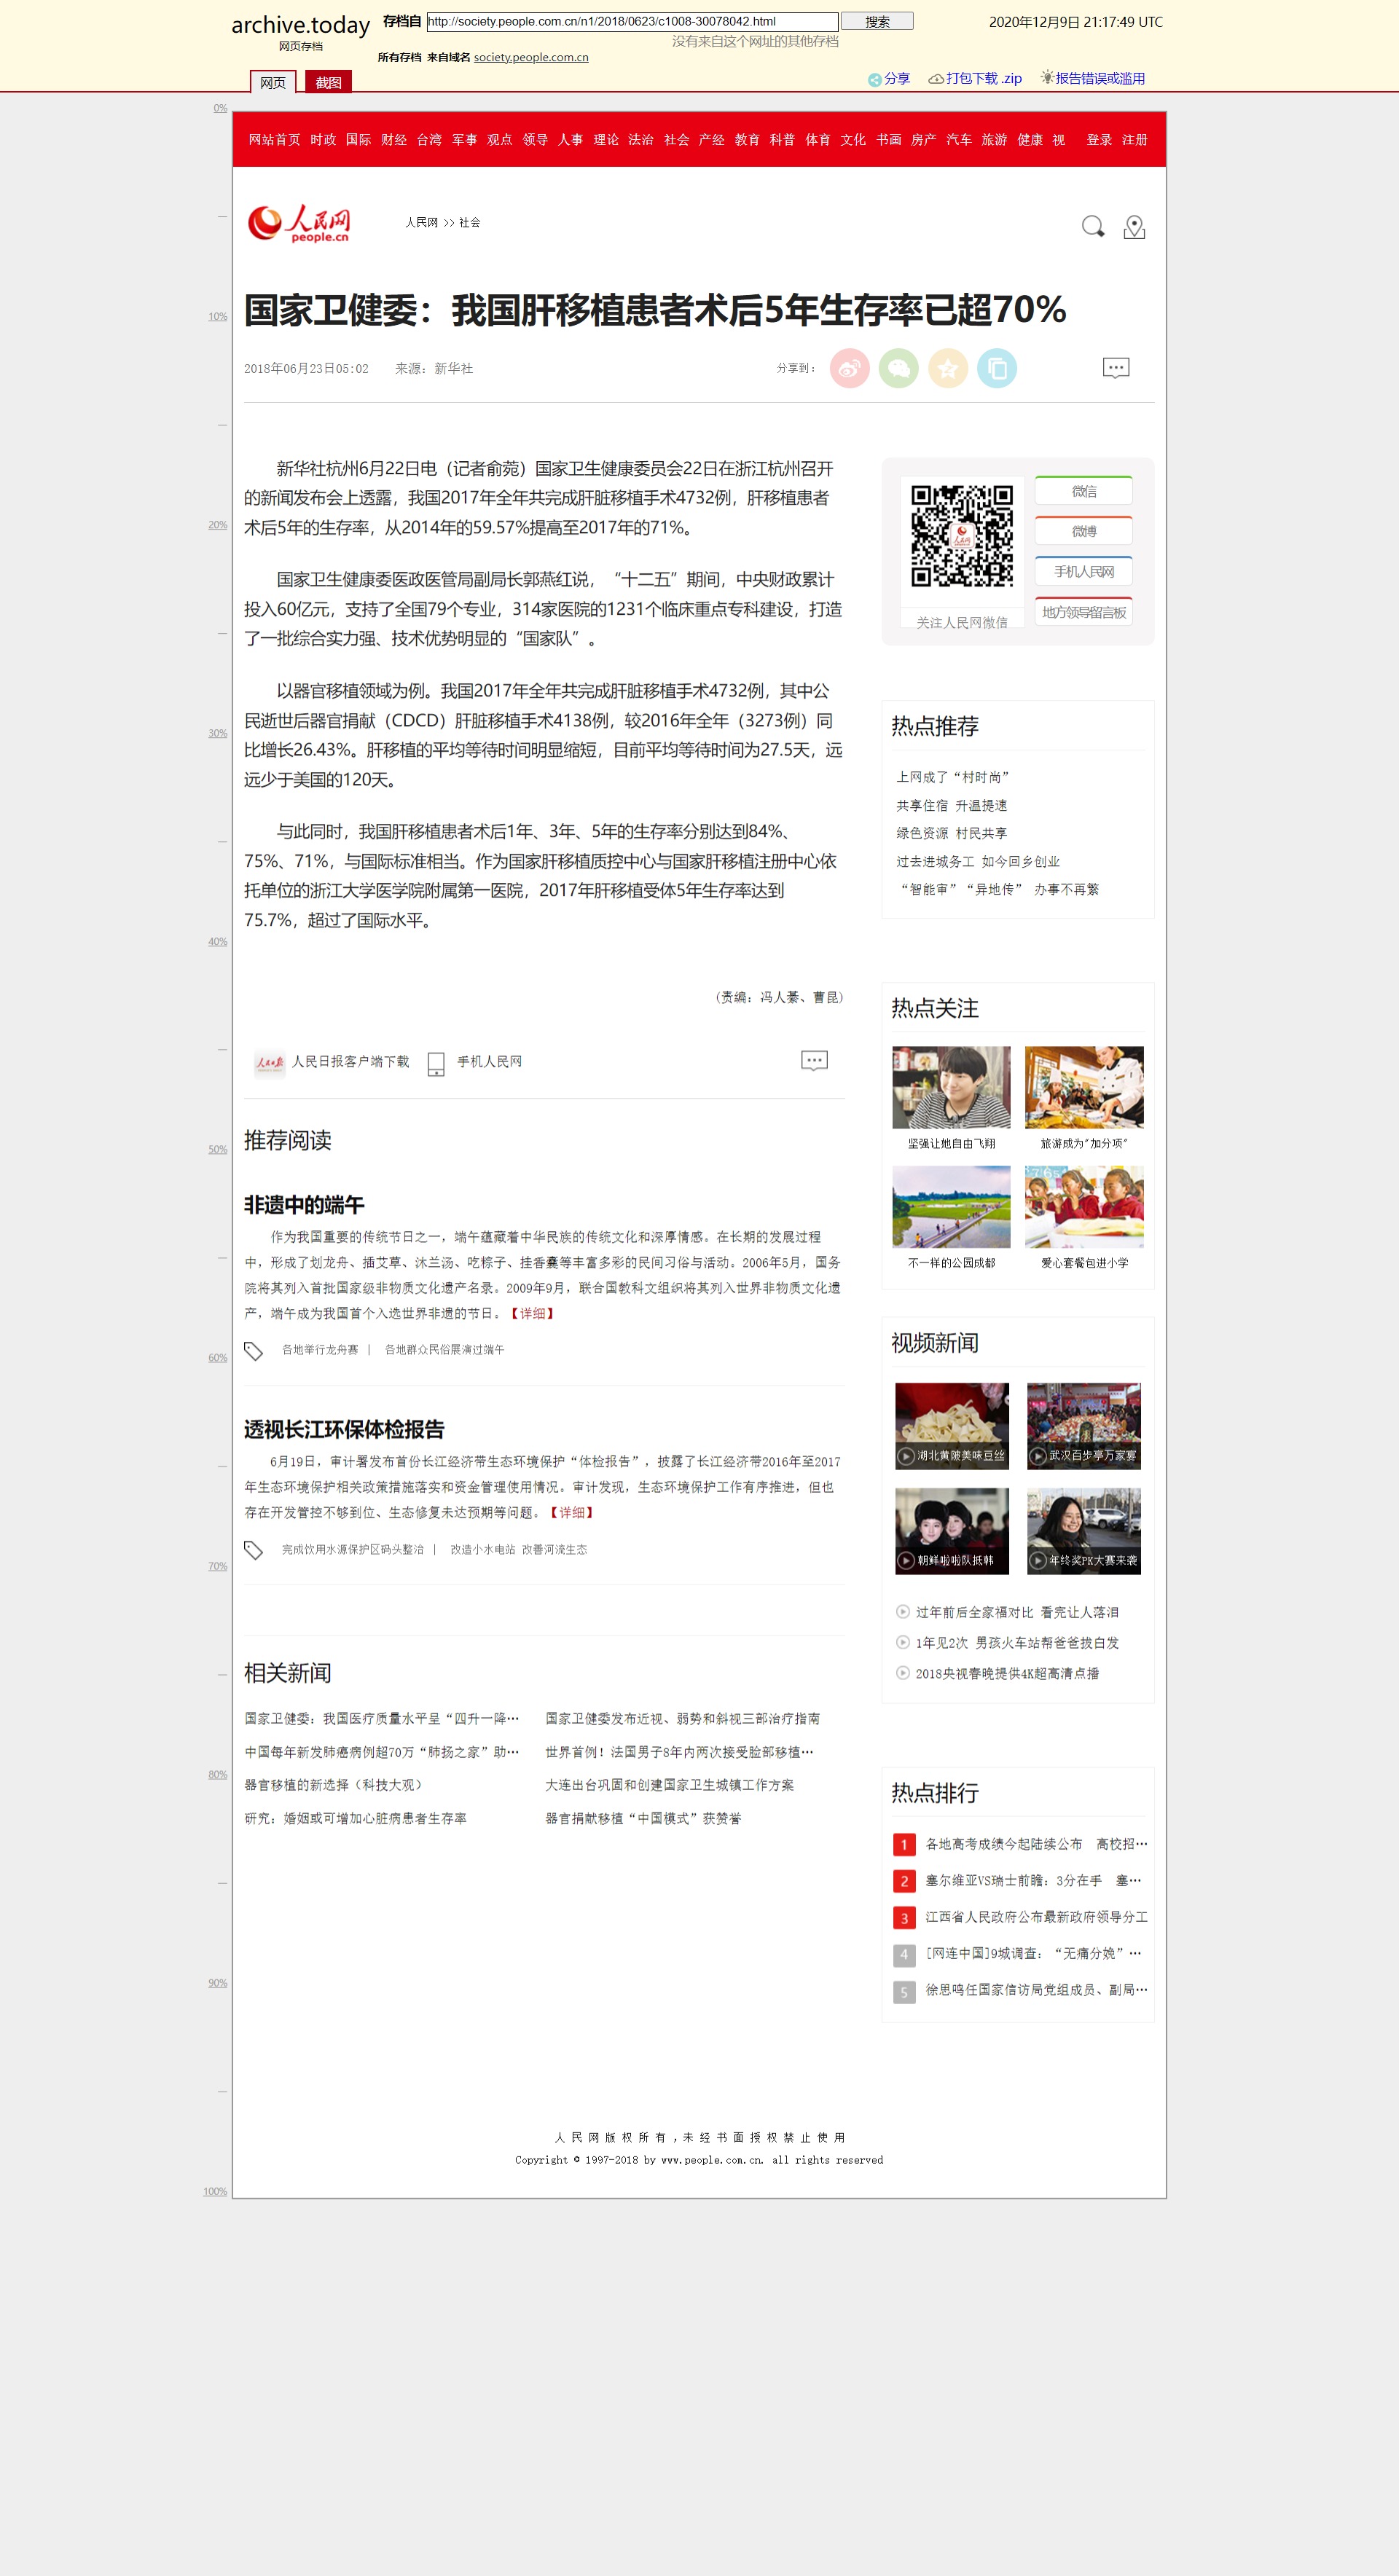The width and height of the screenshot is (1399, 2576).
Task: Open ranked item 3 江西省人民政府
Action: [1036, 1917]
